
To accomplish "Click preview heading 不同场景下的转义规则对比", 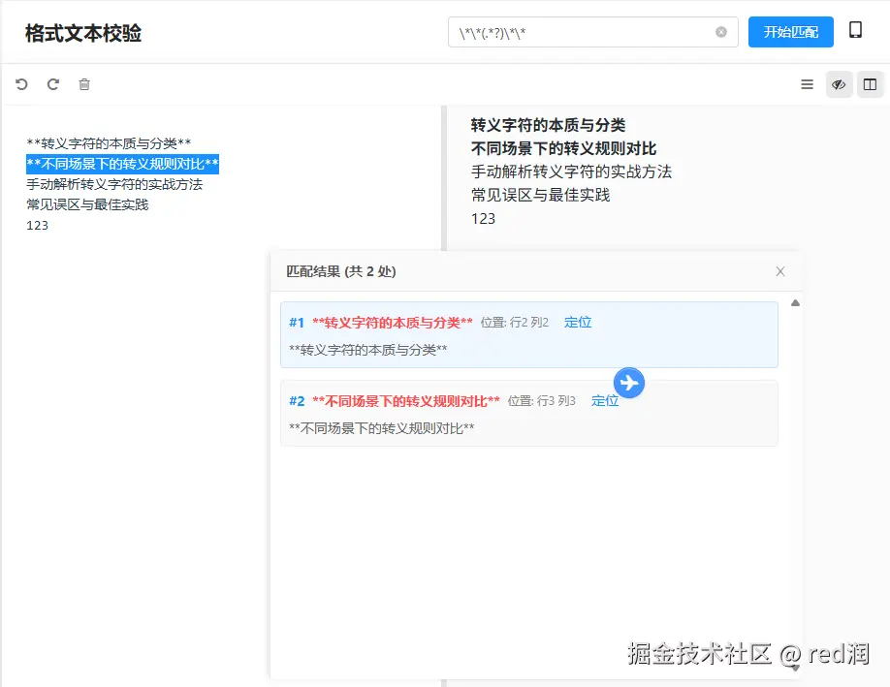I will pyautogui.click(x=563, y=148).
